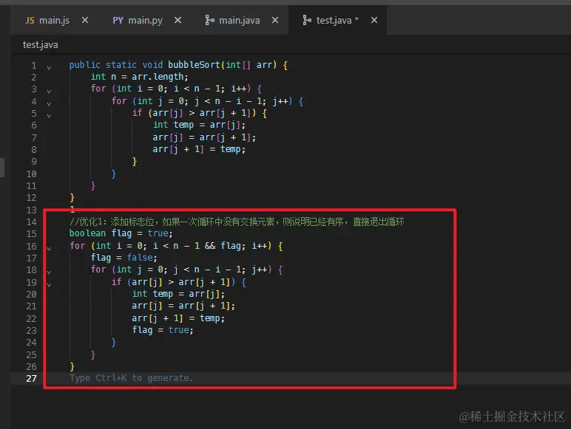Click 'arr[j + 1] = temp;' on line 8
The image size is (571, 429).
click(199, 149)
